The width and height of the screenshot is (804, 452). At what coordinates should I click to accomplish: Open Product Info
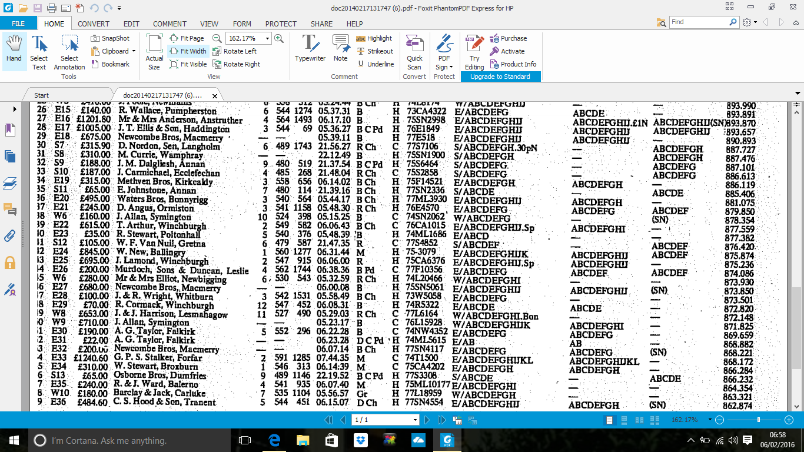[x=513, y=64]
